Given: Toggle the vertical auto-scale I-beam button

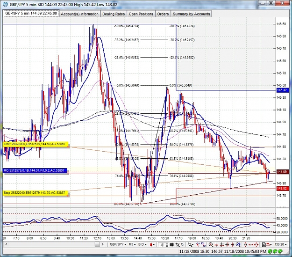Looking at the screenshot, I should tap(167, 244).
